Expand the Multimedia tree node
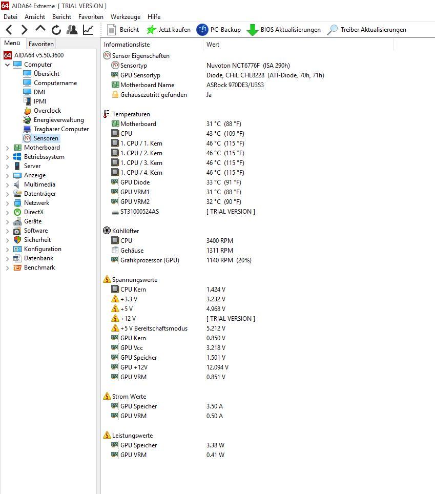The height and width of the screenshot is (494, 435). tap(7, 184)
